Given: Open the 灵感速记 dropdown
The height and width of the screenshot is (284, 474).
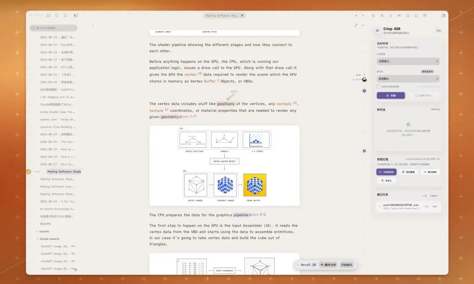Looking at the screenshot, I should [408, 61].
